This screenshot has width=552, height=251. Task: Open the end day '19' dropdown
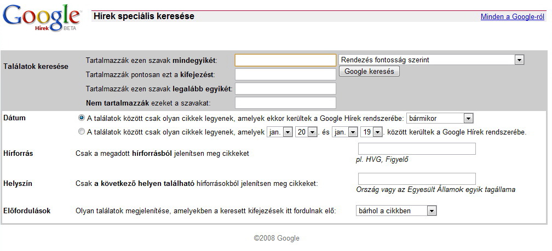click(371, 132)
